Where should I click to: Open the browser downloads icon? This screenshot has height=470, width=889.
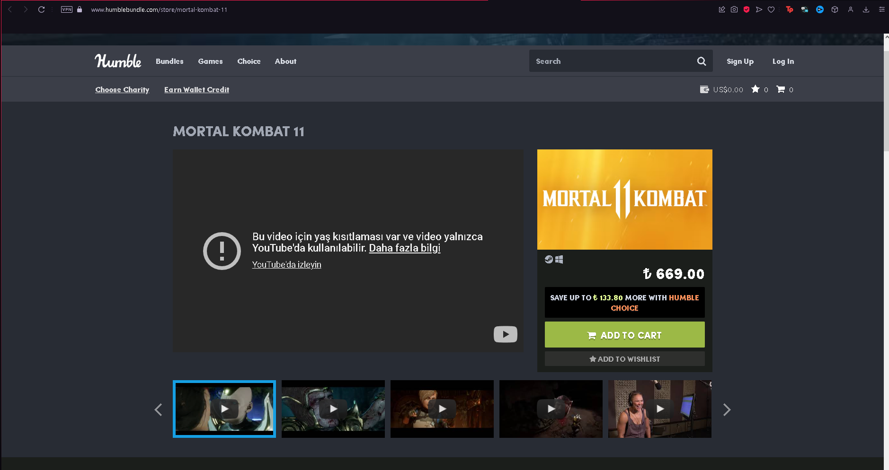[x=866, y=9]
